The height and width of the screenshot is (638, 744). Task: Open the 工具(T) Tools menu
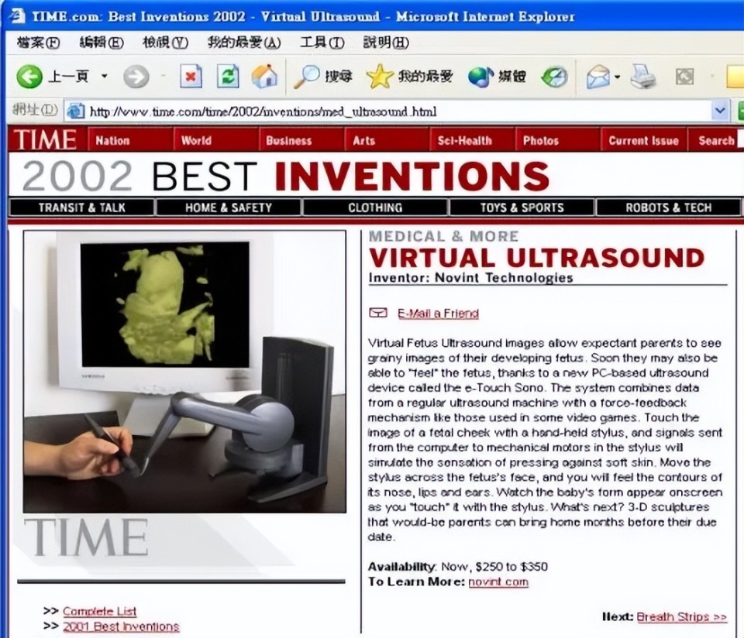322,43
